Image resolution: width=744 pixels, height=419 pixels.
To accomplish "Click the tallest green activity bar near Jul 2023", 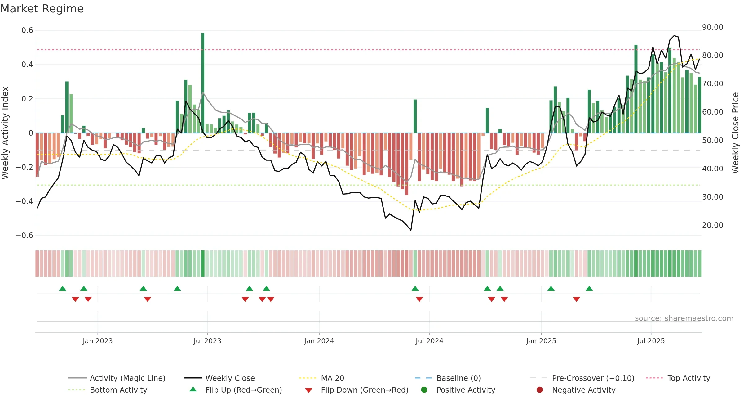I will [203, 83].
